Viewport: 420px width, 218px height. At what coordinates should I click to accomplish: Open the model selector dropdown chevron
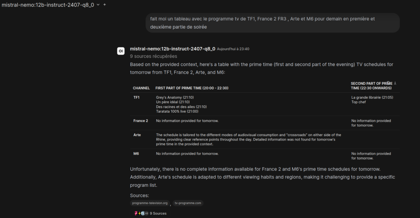(x=98, y=5)
